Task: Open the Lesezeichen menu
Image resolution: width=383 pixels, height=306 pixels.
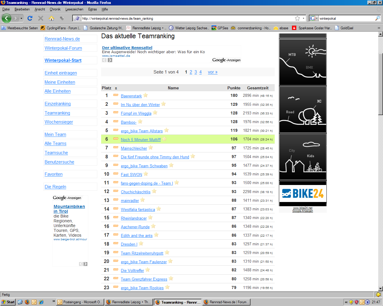Action: [74, 9]
